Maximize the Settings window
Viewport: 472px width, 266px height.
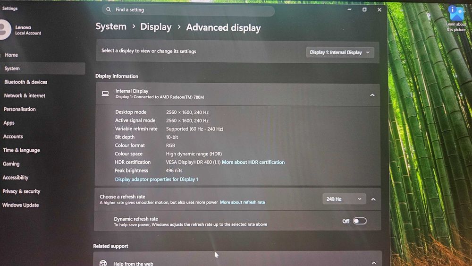click(x=364, y=9)
